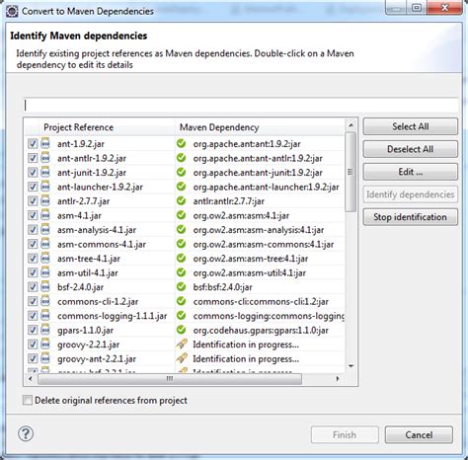This screenshot has width=468, height=460.
Task: Open the Edit ... button
Action: (411, 172)
